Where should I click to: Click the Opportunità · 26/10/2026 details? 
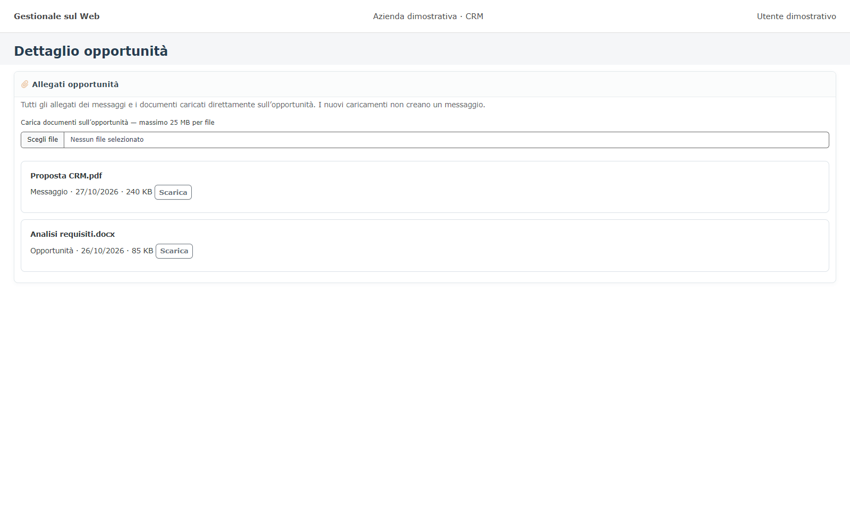pyautogui.click(x=77, y=251)
